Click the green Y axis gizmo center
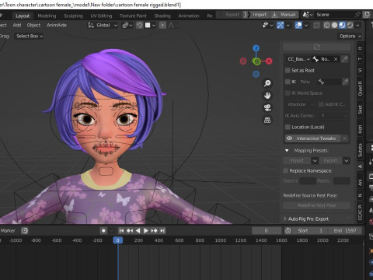Screen dimensions: 373x280 (256, 61)
